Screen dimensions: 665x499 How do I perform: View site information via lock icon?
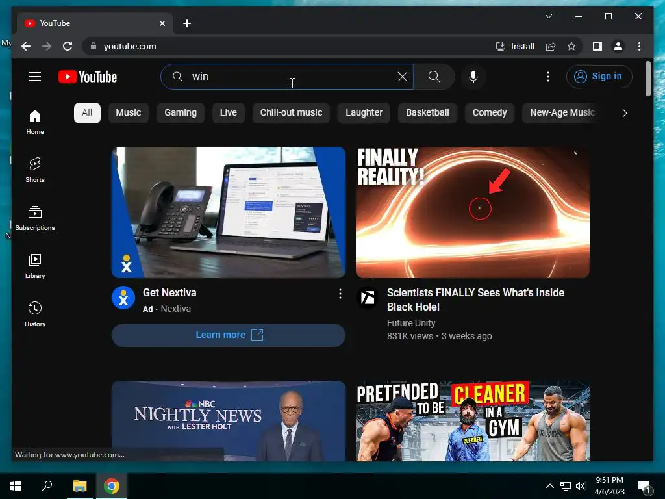coord(94,46)
